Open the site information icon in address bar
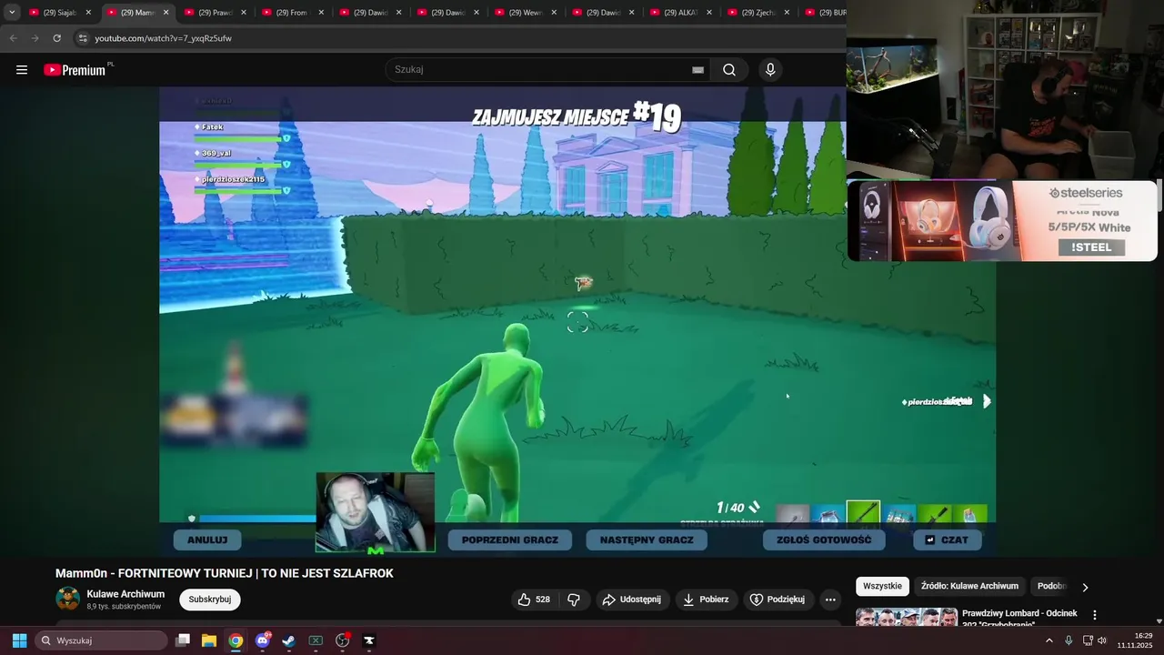The image size is (1164, 655). [83, 38]
